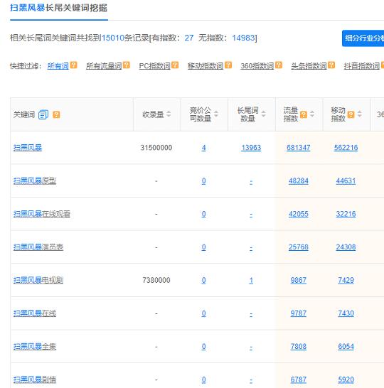Click traffic index 25768
The height and width of the screenshot is (388, 384).
click(299, 247)
